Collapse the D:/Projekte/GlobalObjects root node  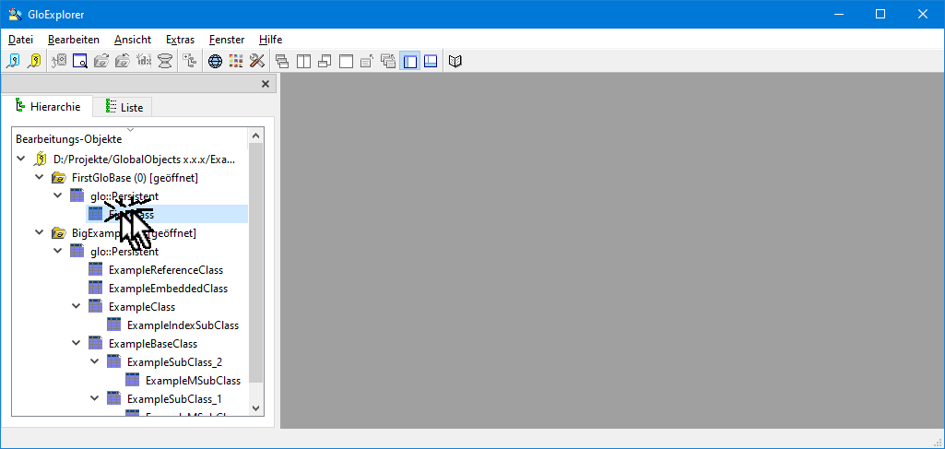coord(21,160)
